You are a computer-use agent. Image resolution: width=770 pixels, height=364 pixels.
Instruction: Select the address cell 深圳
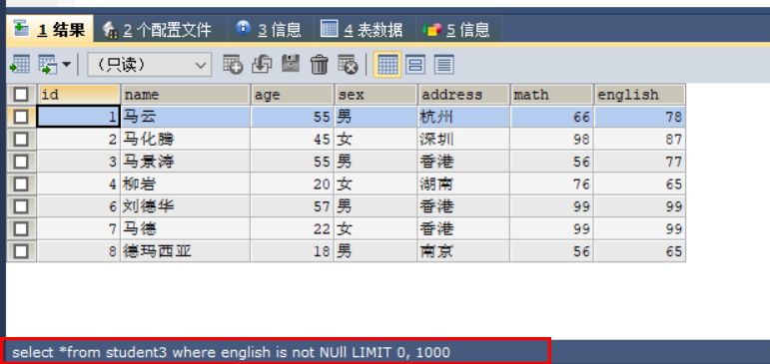464,140
